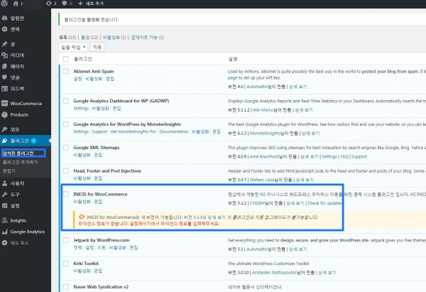Image resolution: width=426 pixels, height=292 pixels.
Task: Click the 외모 appearance brush icon
Action: pos(5,129)
